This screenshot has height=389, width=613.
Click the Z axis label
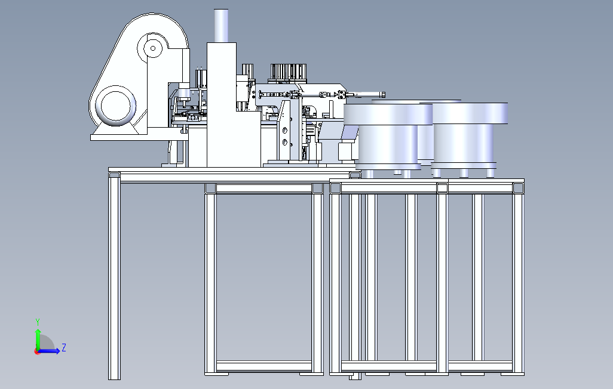coord(64,348)
